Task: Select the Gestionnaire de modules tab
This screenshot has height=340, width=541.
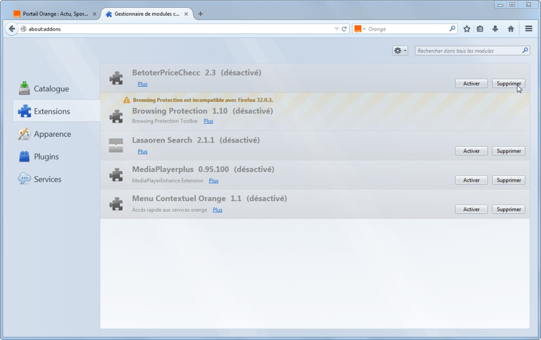Action: pos(147,14)
